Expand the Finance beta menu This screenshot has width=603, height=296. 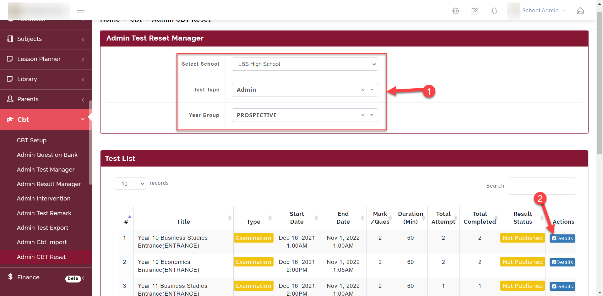click(x=83, y=278)
